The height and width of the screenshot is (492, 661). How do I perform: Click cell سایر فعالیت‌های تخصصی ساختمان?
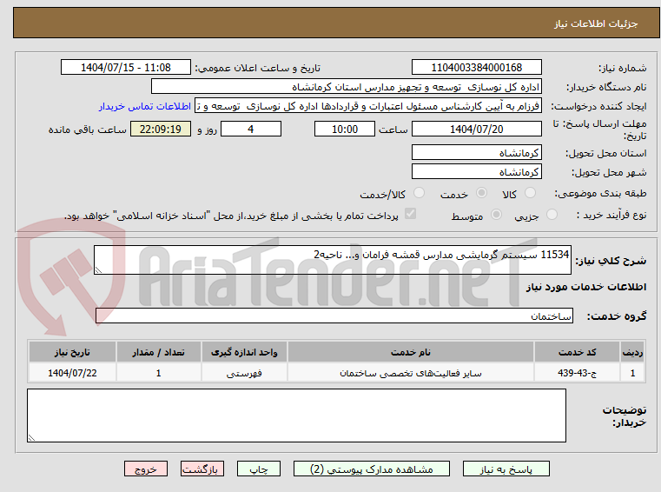(x=411, y=373)
